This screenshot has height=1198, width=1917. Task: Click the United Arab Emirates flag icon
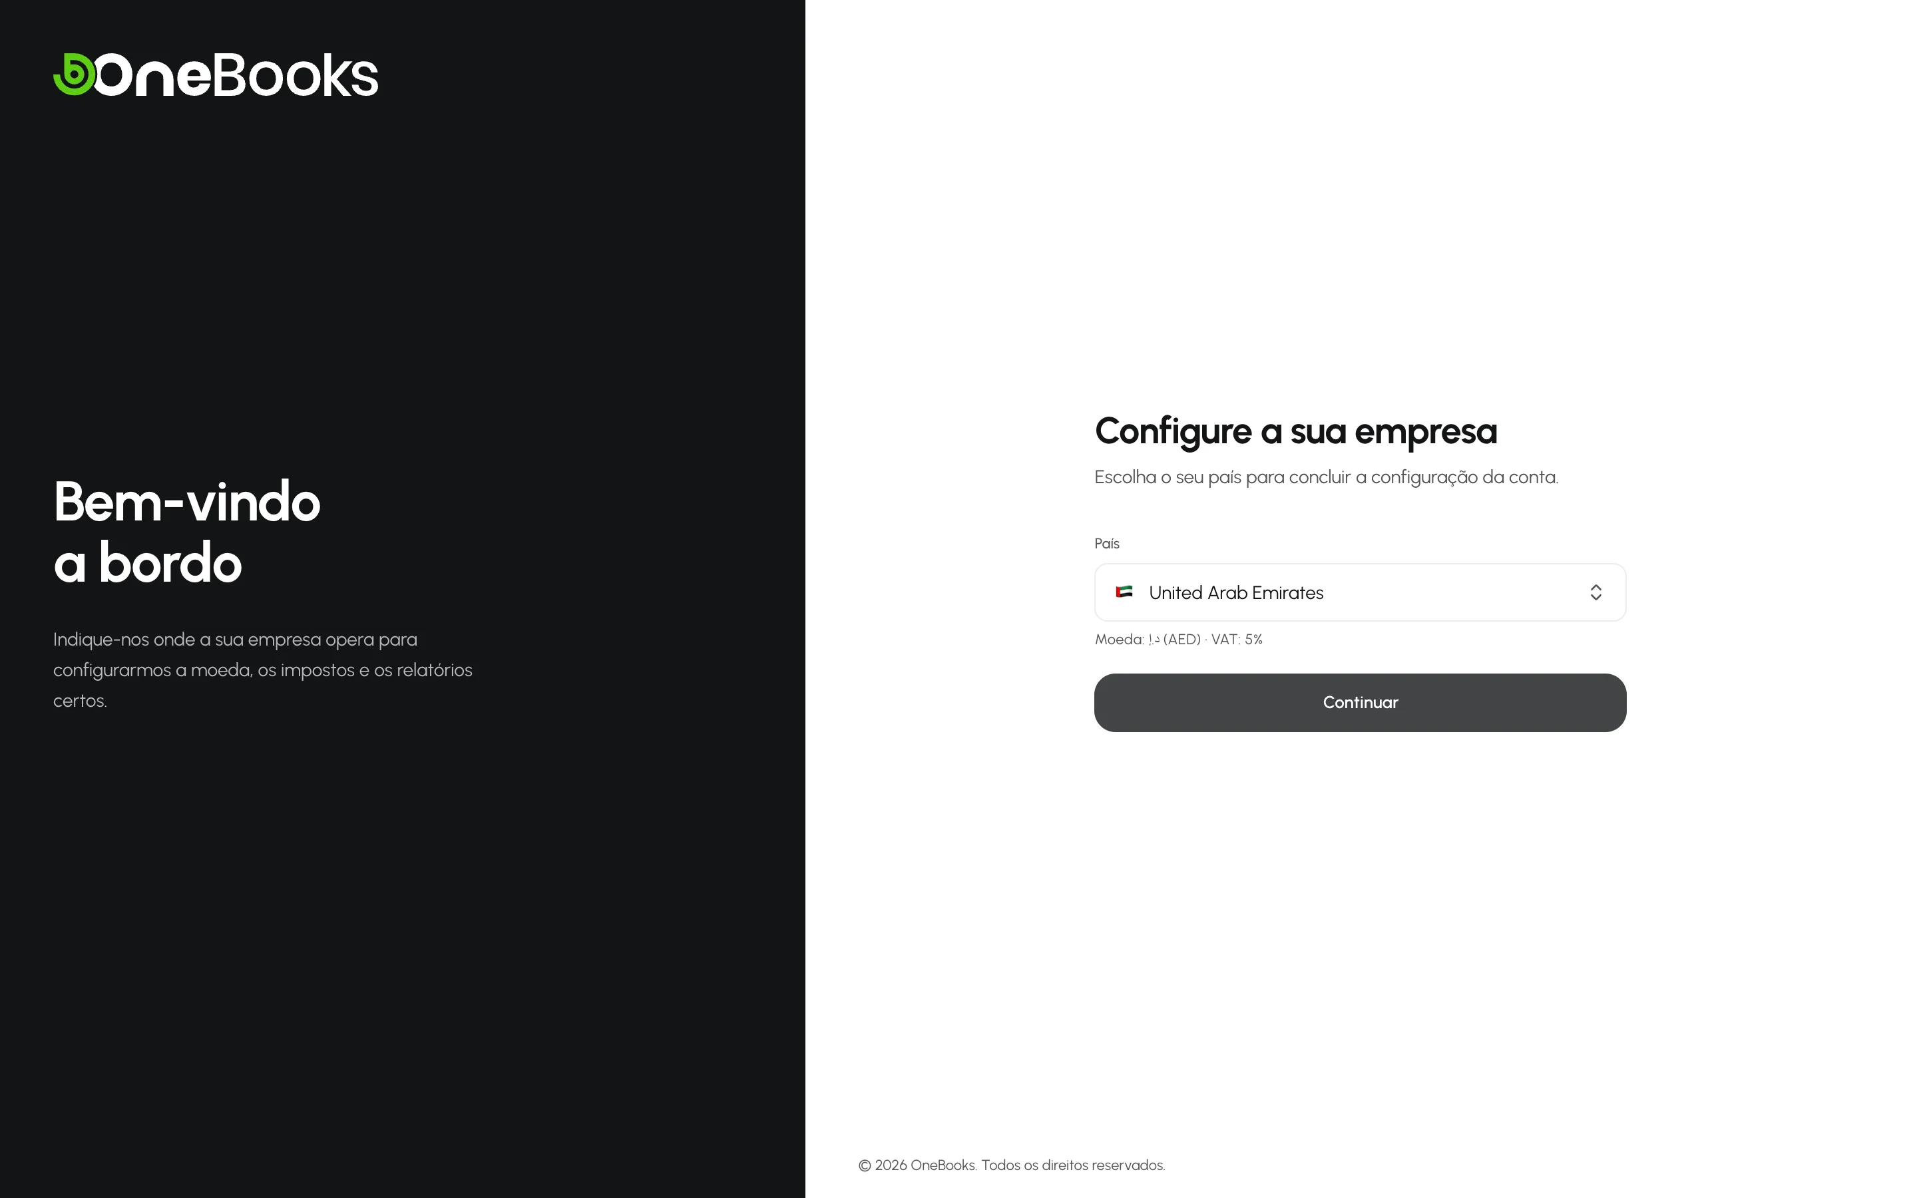click(x=1124, y=592)
